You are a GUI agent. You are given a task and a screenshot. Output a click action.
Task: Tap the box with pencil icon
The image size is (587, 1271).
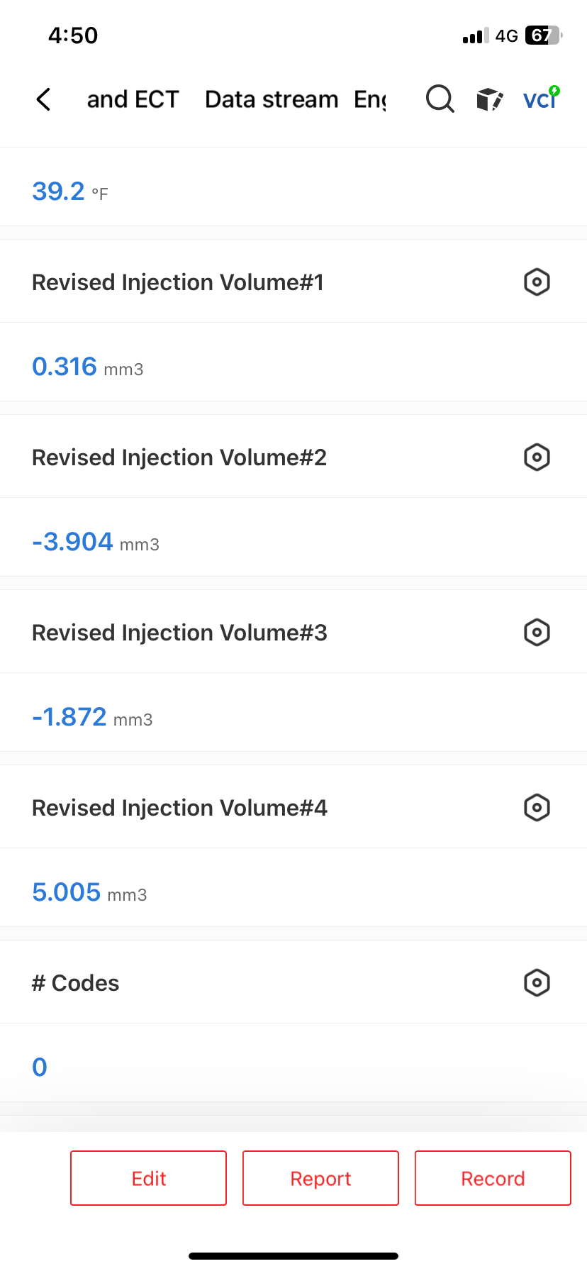tap(490, 100)
